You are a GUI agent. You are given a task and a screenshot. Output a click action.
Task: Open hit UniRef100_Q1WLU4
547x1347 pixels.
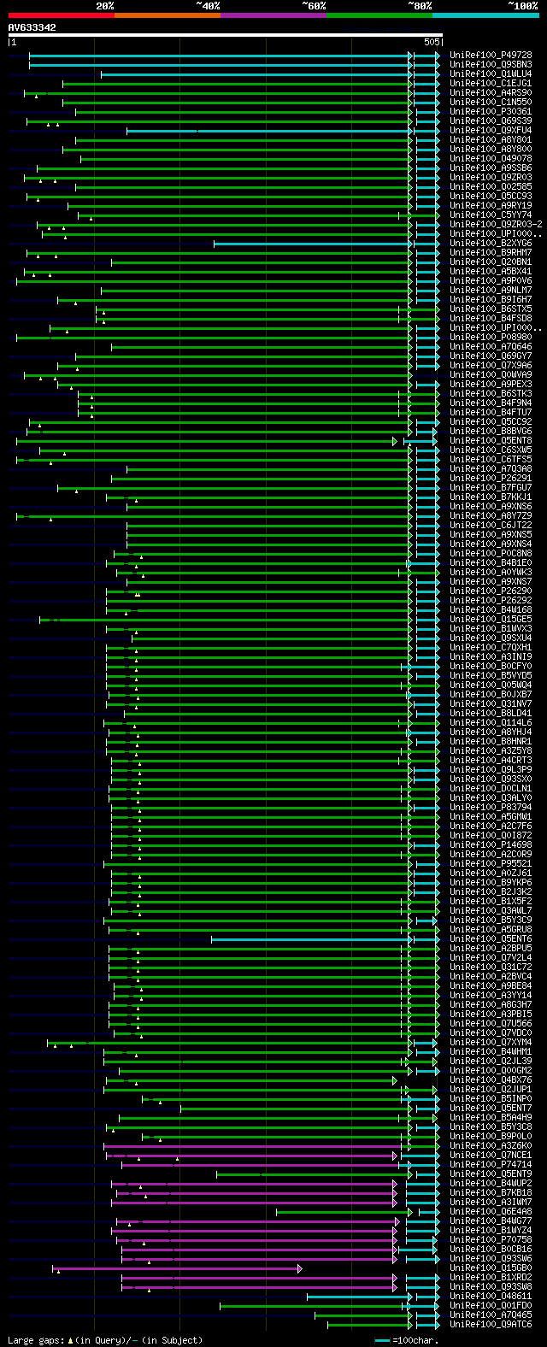tap(491, 74)
